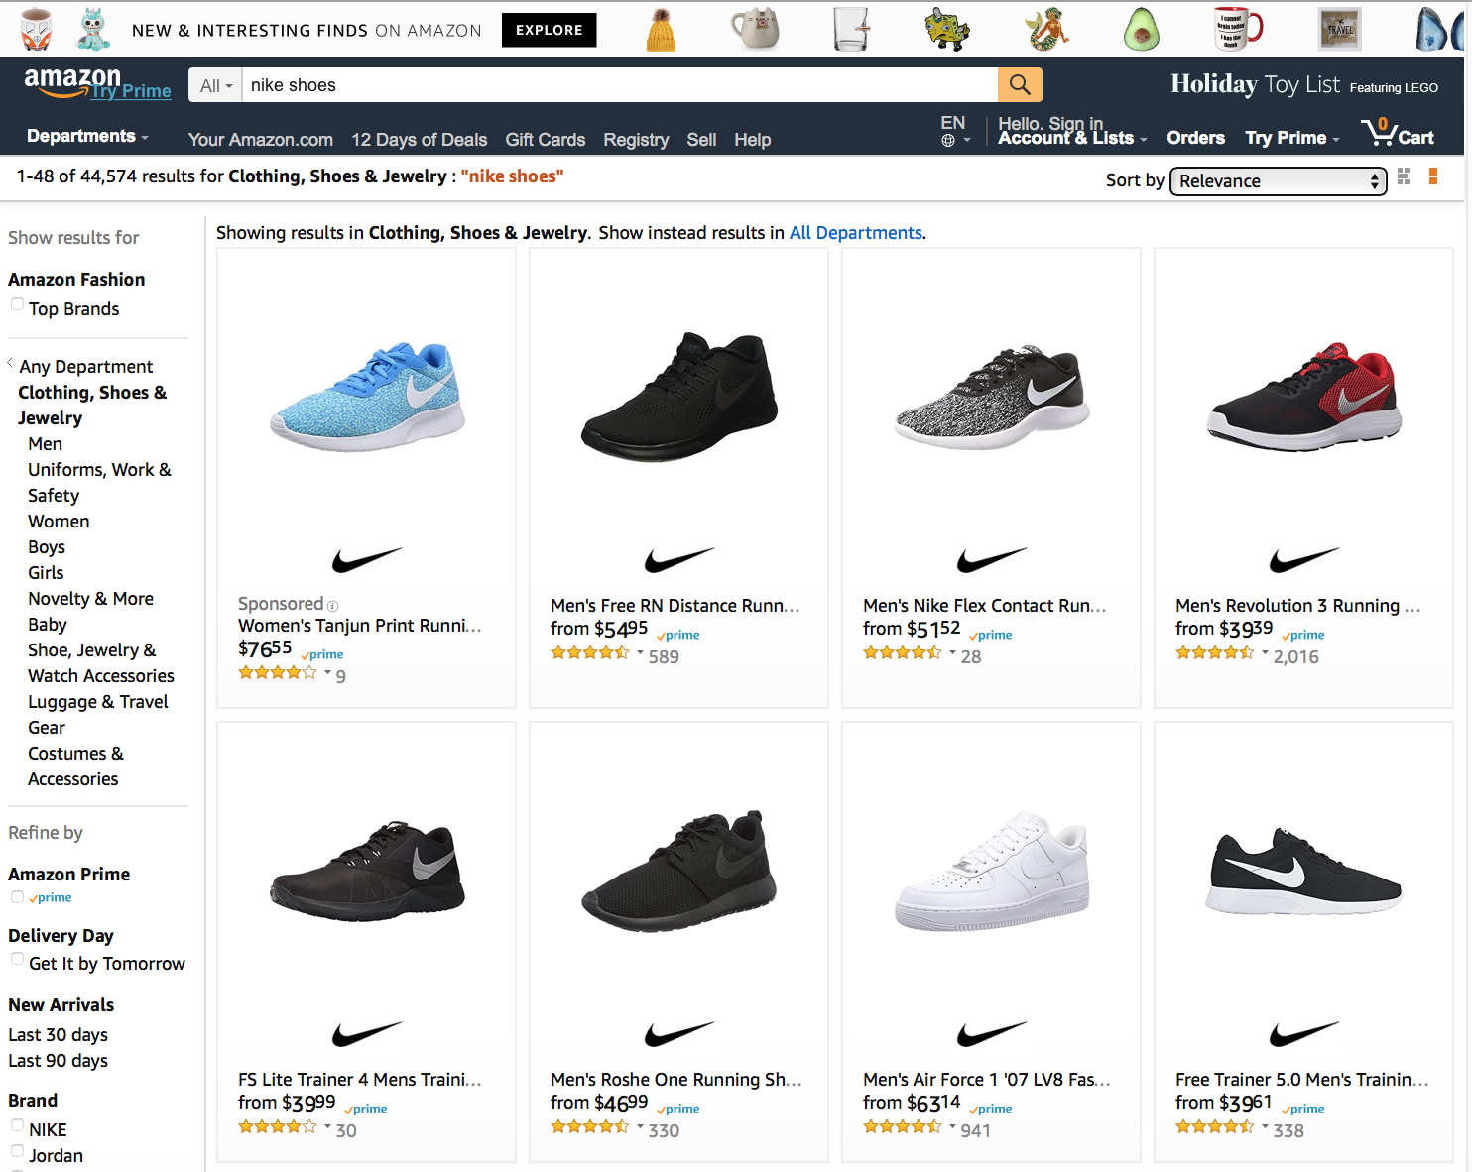Click the orange search magnifier button

pyautogui.click(x=1020, y=85)
